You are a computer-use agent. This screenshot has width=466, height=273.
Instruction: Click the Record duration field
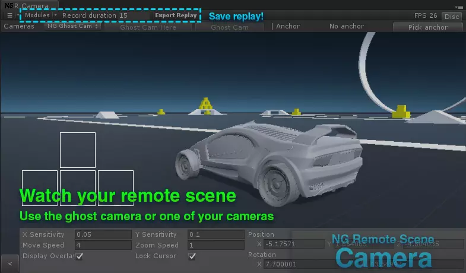135,15
